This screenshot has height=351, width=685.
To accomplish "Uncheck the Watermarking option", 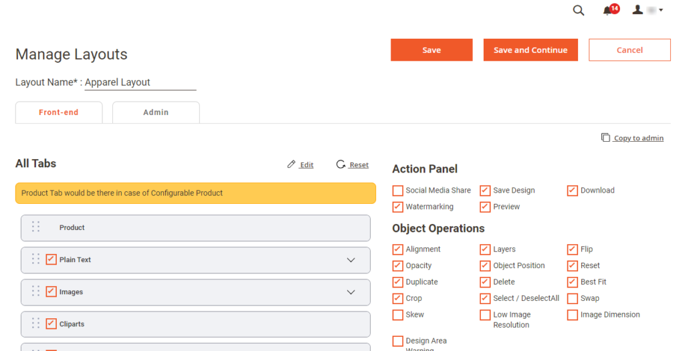I will point(398,207).
